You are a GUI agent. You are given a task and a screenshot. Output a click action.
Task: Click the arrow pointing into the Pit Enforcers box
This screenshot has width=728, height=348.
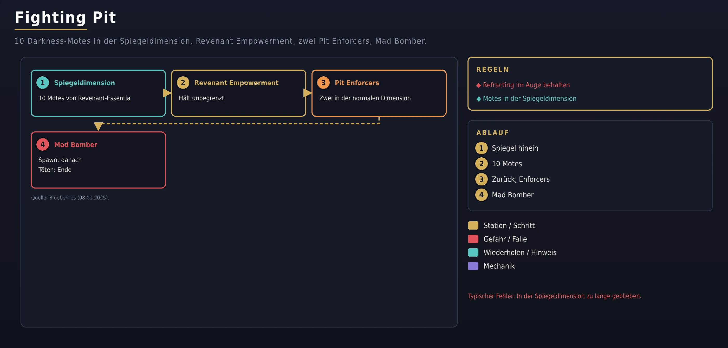pos(308,93)
